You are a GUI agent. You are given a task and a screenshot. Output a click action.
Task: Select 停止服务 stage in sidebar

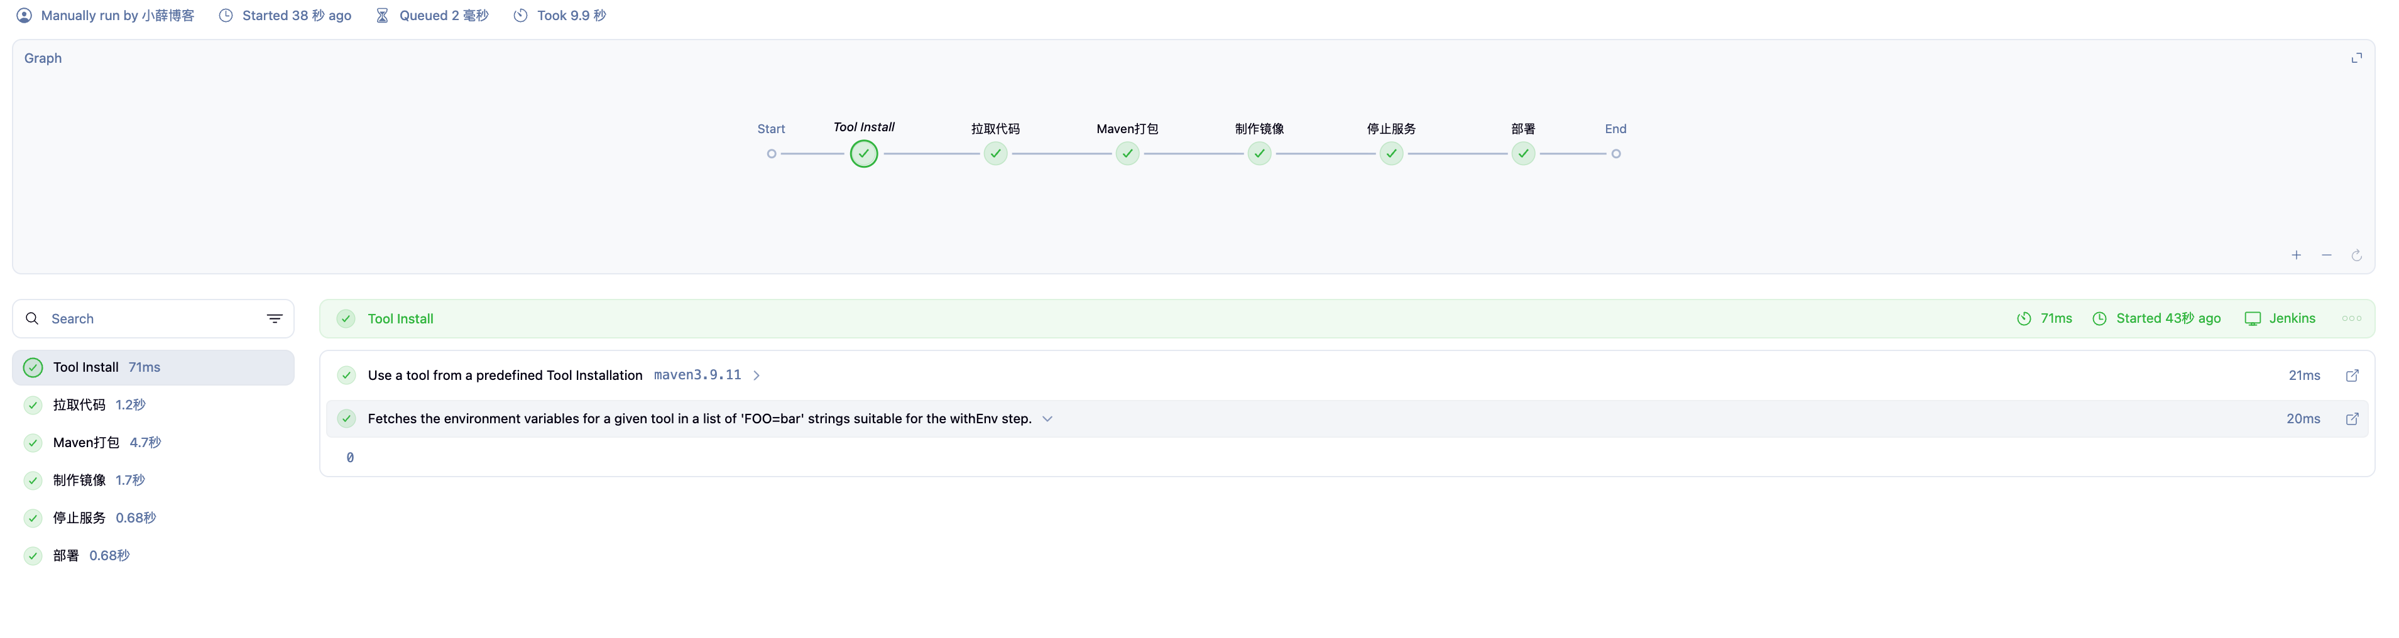coord(153,518)
